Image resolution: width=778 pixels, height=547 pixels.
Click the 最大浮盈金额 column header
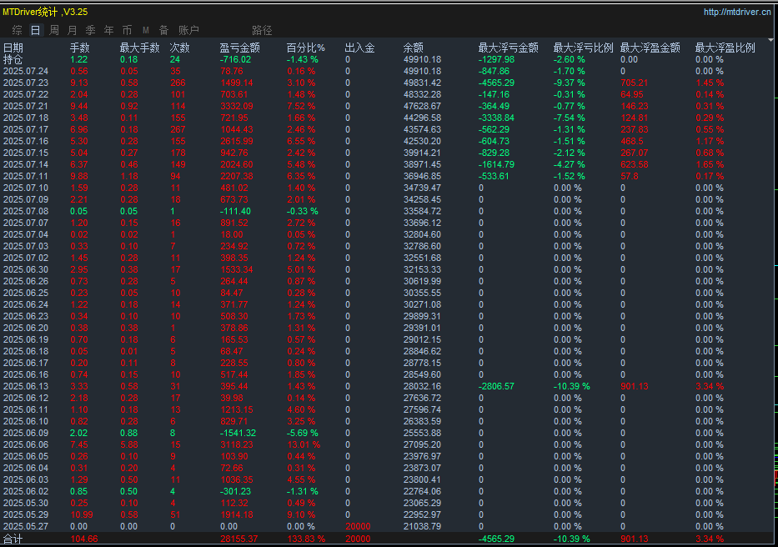[x=650, y=48]
